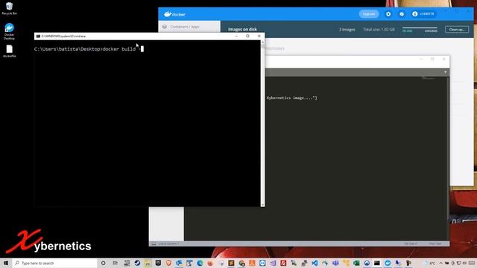Open Recycle Bin desktop icon
This screenshot has height=268, width=477.
tap(9, 8)
